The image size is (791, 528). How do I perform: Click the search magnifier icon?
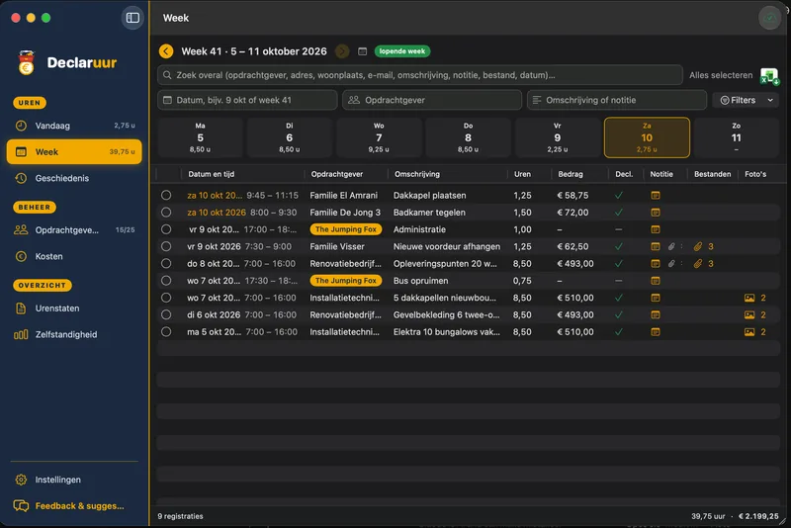click(x=167, y=75)
